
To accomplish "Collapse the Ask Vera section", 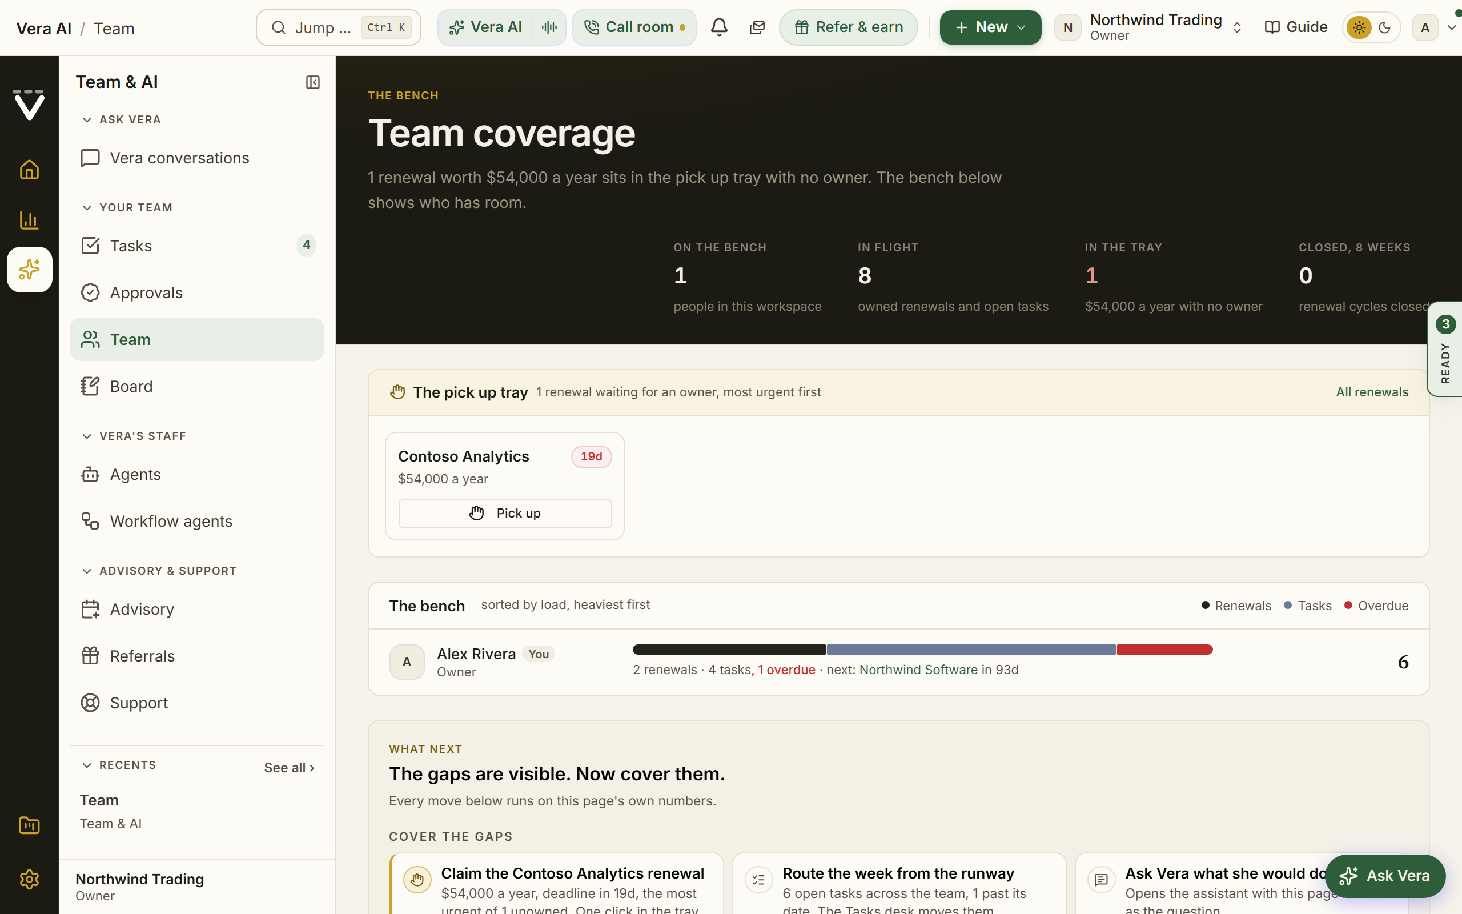I will 121,120.
